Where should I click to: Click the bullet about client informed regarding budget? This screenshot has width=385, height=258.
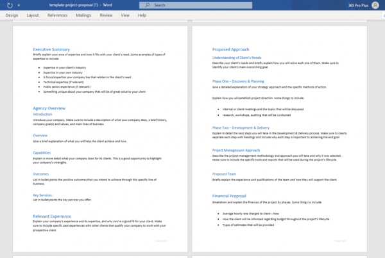276,220
